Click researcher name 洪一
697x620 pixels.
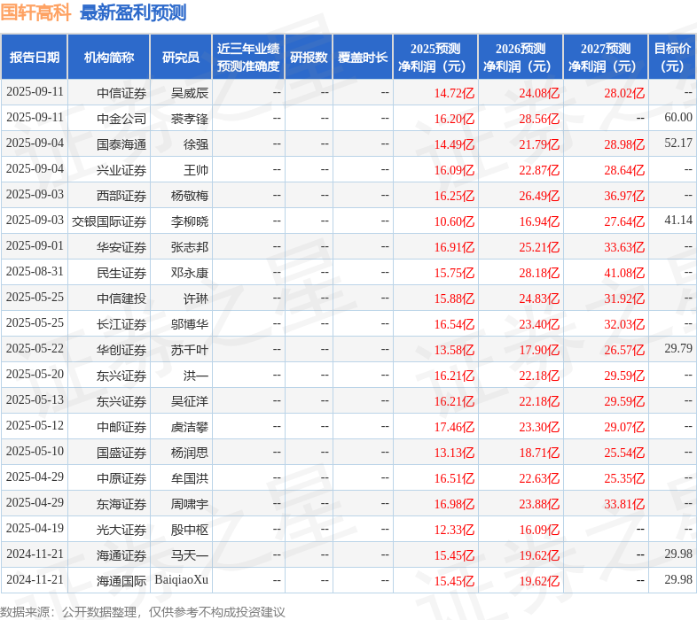coord(196,376)
